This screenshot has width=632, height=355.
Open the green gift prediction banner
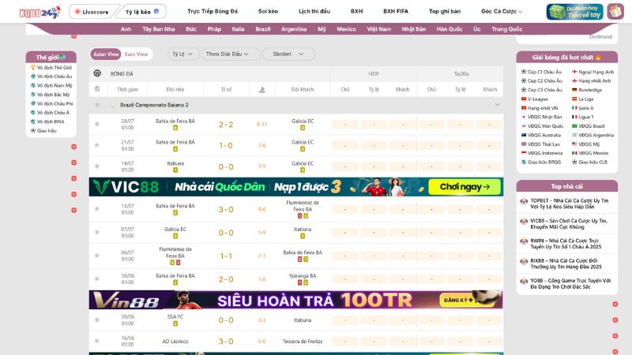tap(574, 12)
